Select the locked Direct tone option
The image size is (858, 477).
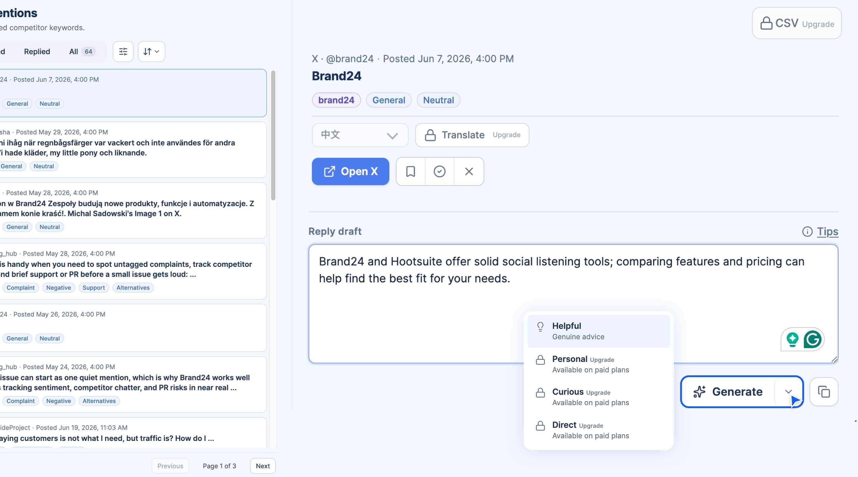(x=599, y=430)
